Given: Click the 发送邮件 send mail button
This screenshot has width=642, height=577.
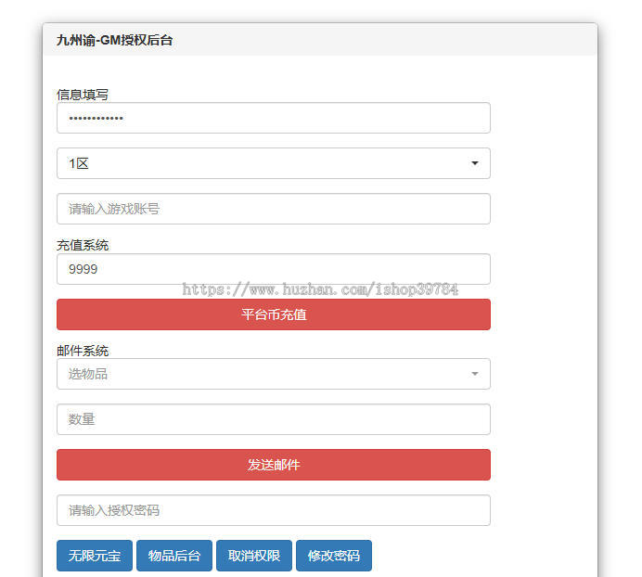Looking at the screenshot, I should tap(274, 465).
